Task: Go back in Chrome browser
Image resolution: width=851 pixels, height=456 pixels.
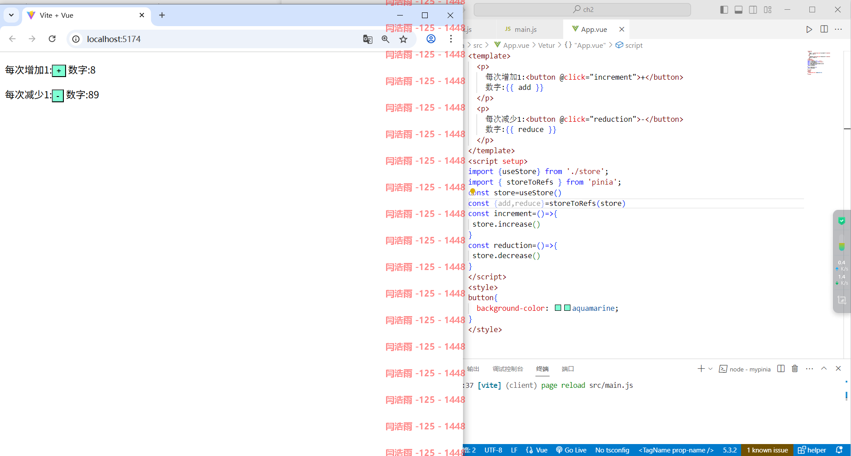Action: 12,39
